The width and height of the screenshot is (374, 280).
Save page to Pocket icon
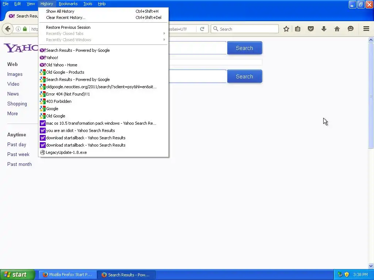[311, 29]
